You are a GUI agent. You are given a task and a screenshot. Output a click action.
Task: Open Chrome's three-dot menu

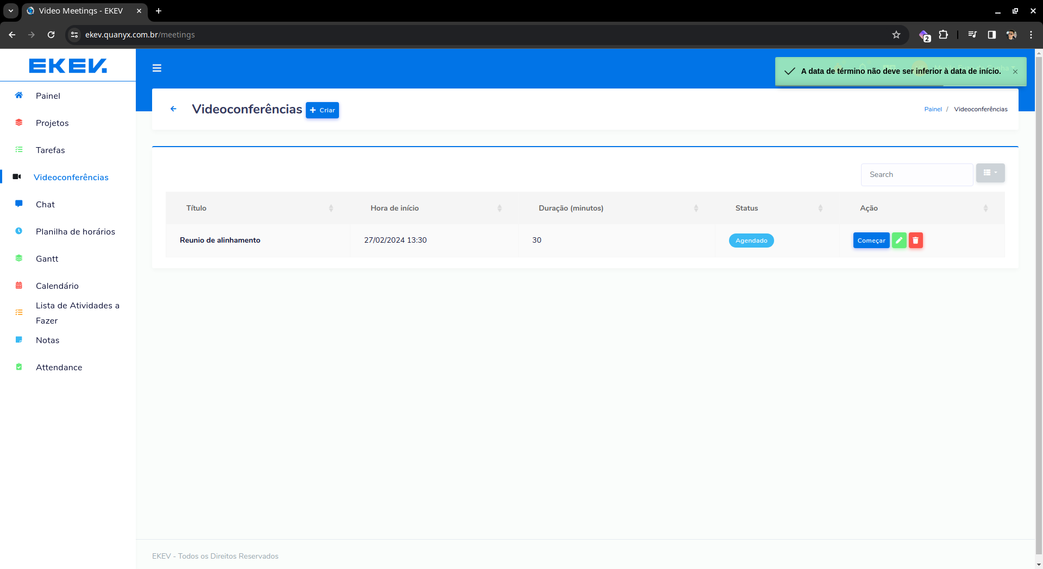pyautogui.click(x=1031, y=35)
